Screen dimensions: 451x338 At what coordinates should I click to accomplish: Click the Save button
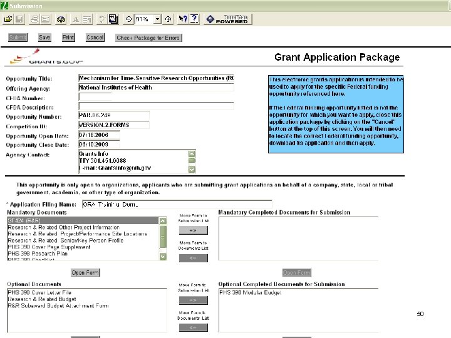tap(44, 38)
